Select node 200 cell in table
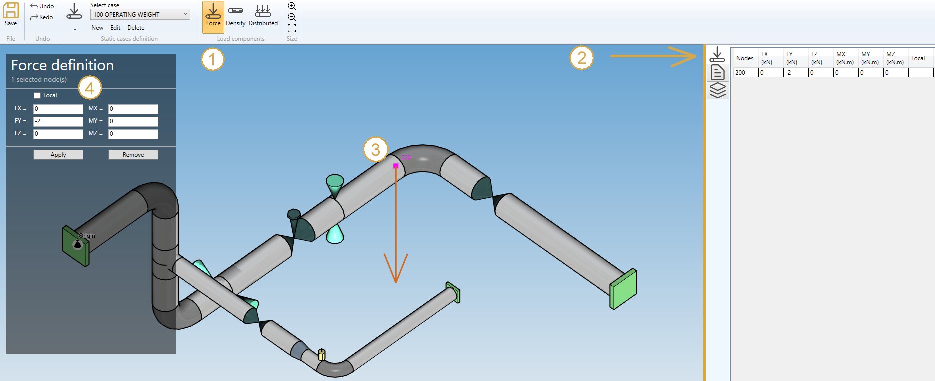Viewport: 935px width, 381px height. [x=746, y=73]
